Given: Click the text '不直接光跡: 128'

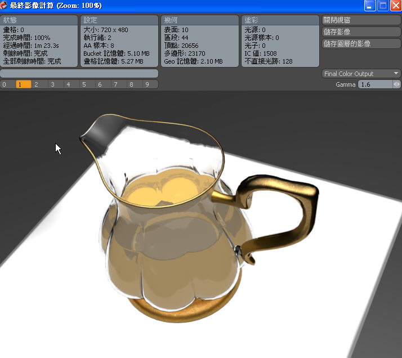Looking at the screenshot, I should (x=269, y=61).
